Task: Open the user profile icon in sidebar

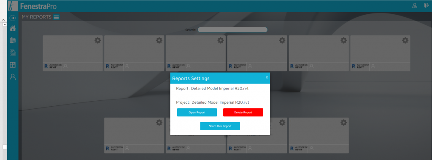Action: click(x=13, y=77)
